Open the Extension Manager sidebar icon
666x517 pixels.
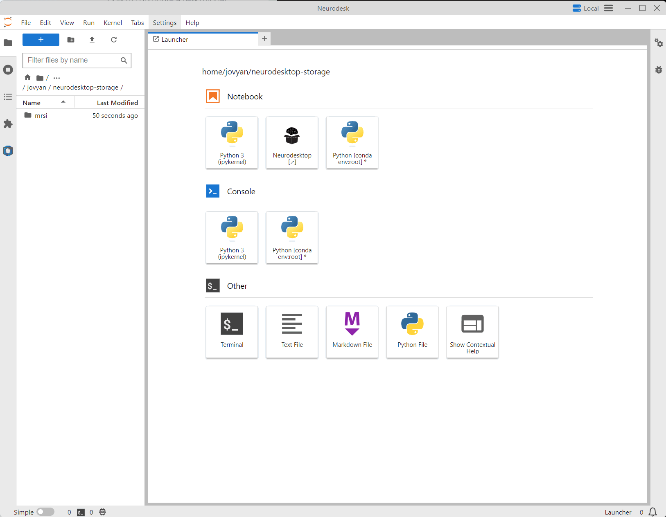[x=8, y=124]
